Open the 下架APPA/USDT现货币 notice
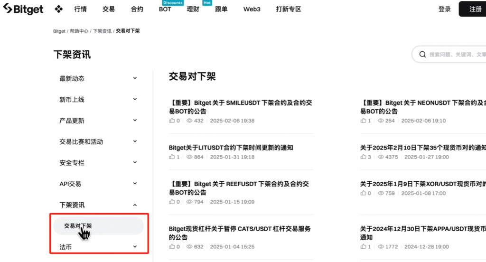Screen dimensions: 486x262 pos(423,233)
